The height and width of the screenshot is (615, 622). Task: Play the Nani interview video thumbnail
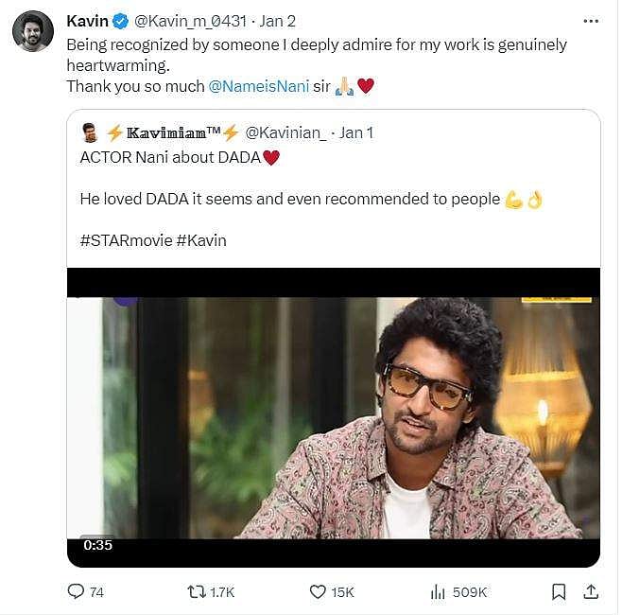point(333,416)
